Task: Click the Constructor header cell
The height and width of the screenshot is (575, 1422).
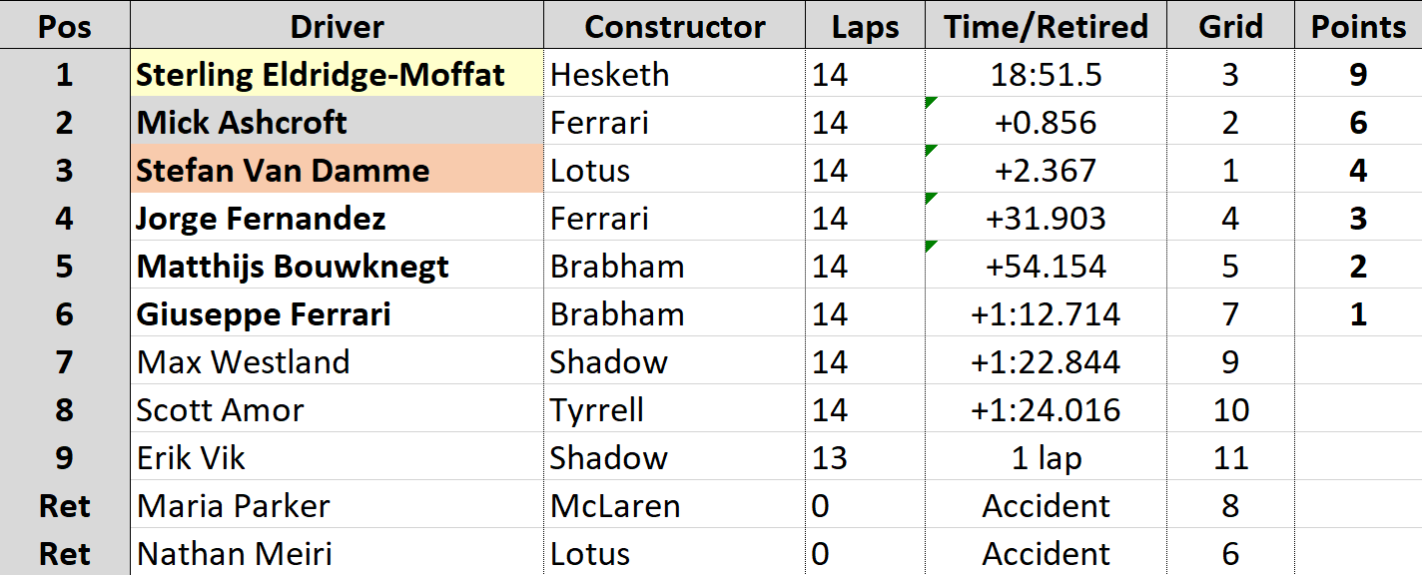Action: 674,26
